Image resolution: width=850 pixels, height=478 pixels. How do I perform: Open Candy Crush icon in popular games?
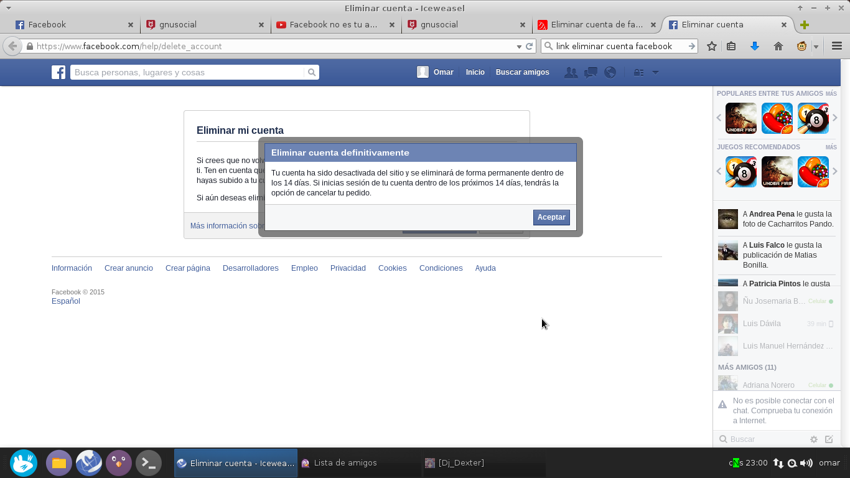[x=777, y=118]
